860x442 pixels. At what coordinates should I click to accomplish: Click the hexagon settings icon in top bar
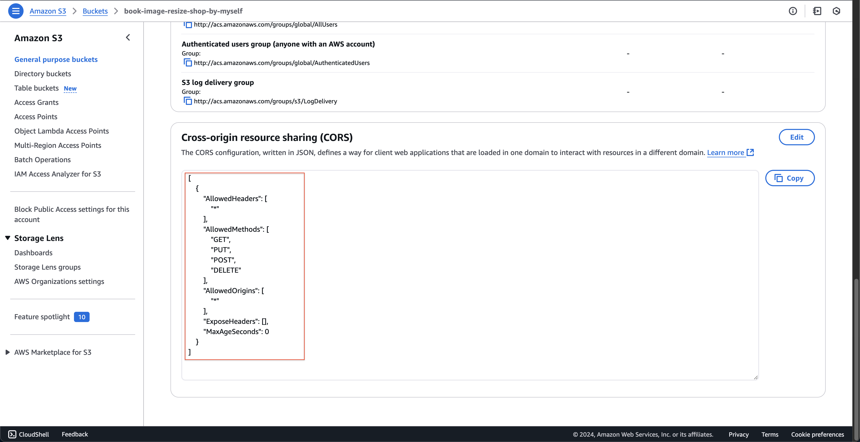click(836, 11)
